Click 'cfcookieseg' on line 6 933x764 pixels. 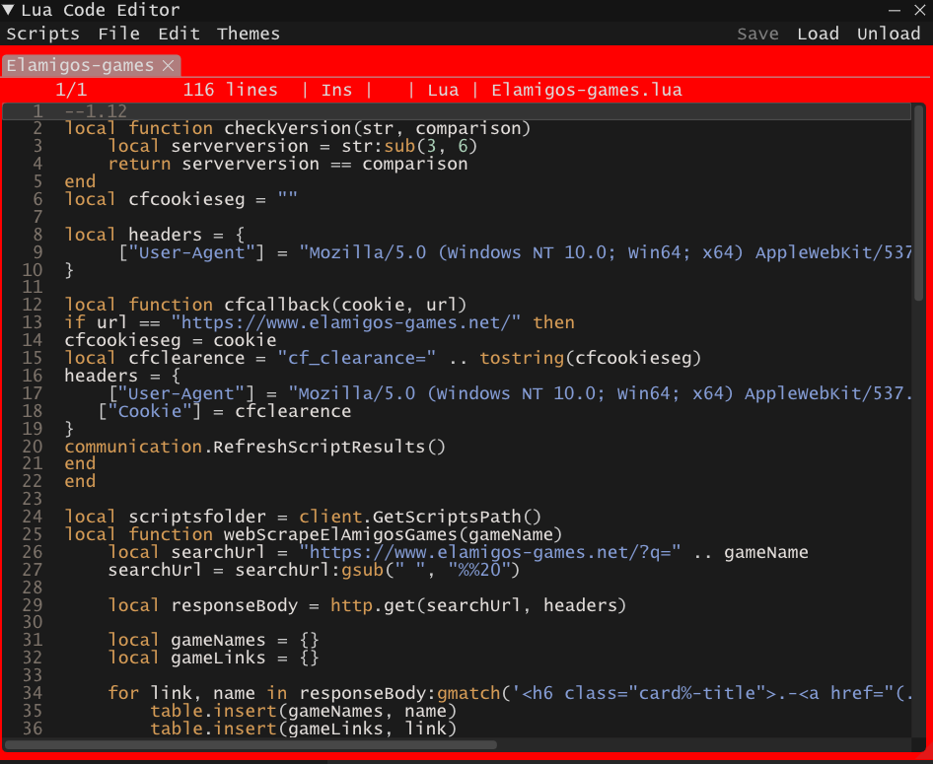186,199
